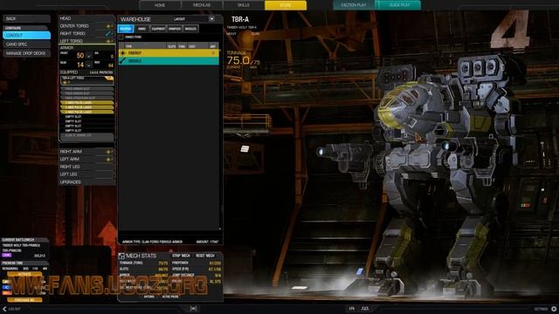Open the SKILLS tab
The image size is (559, 314).
tap(244, 5)
